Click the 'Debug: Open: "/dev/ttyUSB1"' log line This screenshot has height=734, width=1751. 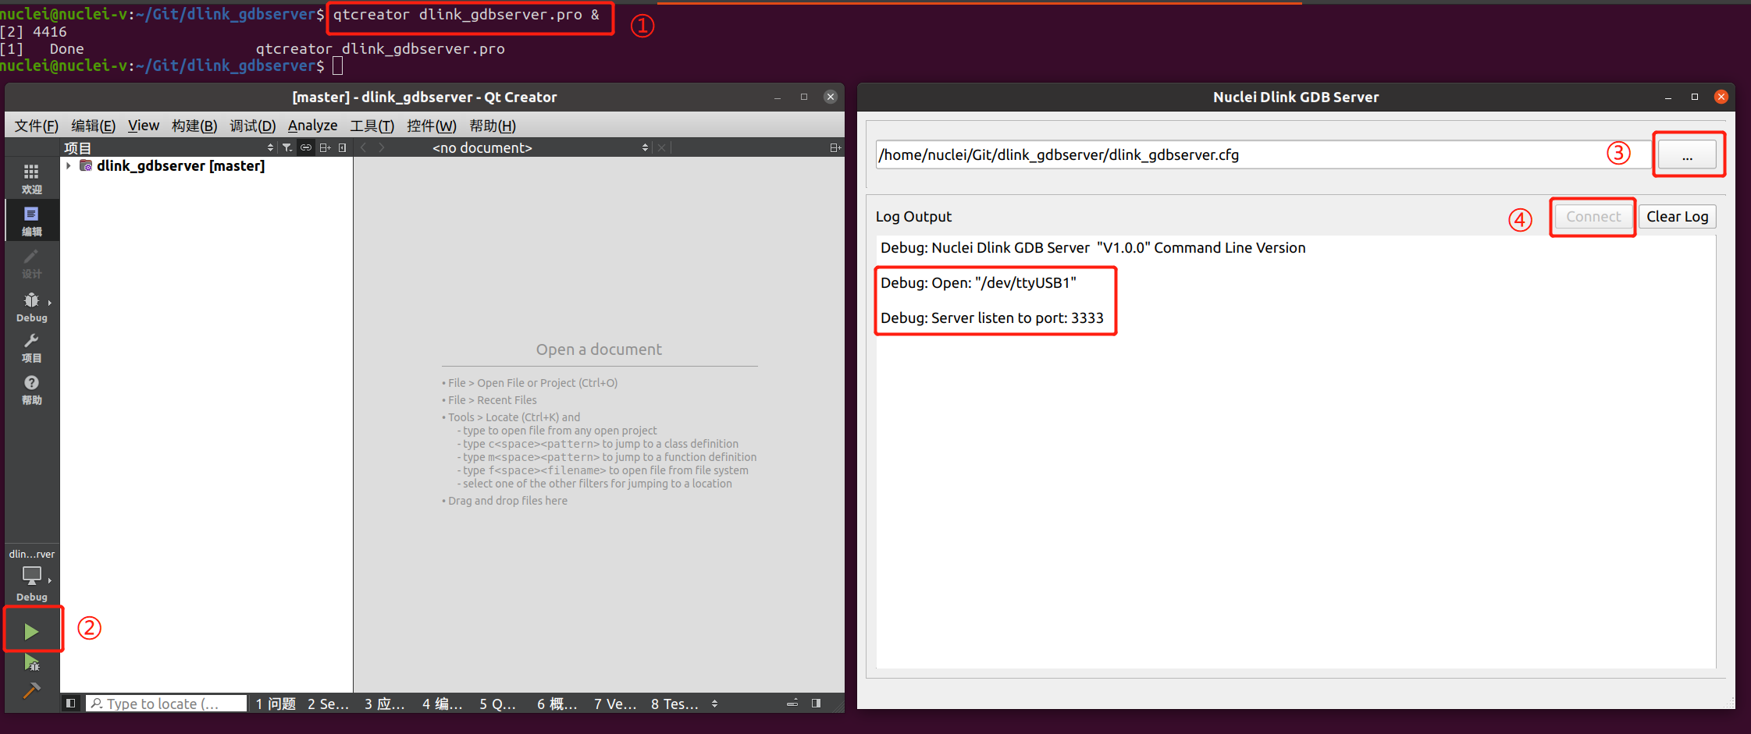click(x=978, y=283)
